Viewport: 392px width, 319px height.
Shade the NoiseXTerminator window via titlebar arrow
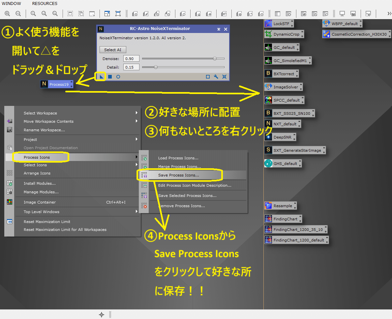click(x=218, y=29)
